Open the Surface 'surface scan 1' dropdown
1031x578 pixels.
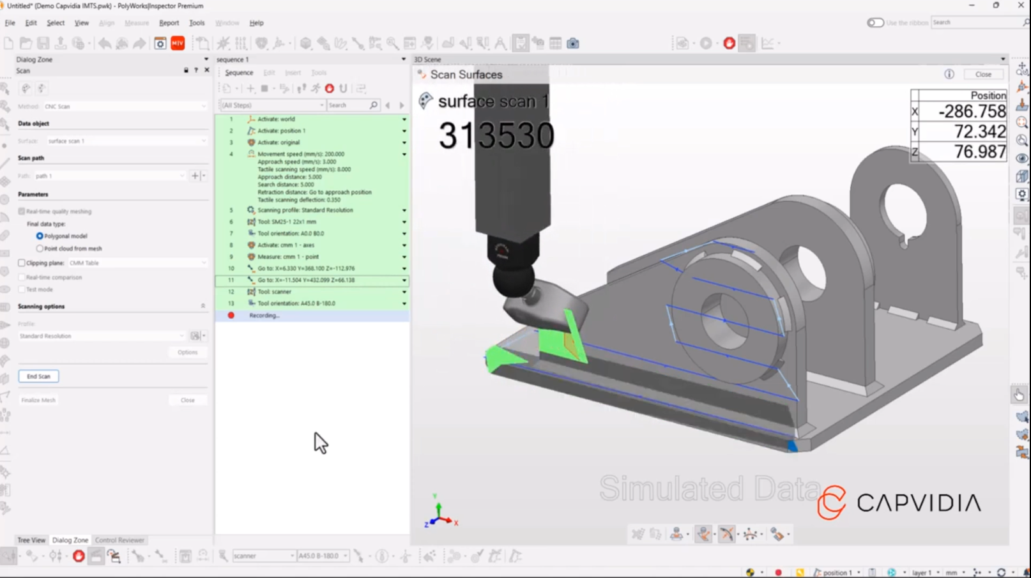point(127,141)
